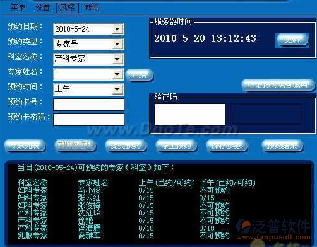Click the 停止预约 button
This screenshot has width=317, height=247.
pos(176,146)
